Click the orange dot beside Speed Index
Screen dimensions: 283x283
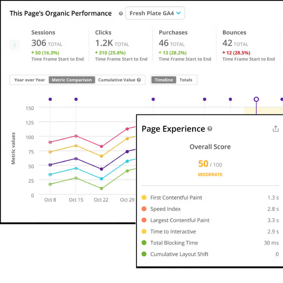coord(144,209)
